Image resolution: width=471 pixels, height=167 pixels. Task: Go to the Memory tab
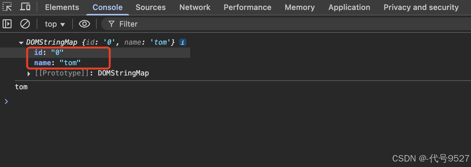pos(300,7)
